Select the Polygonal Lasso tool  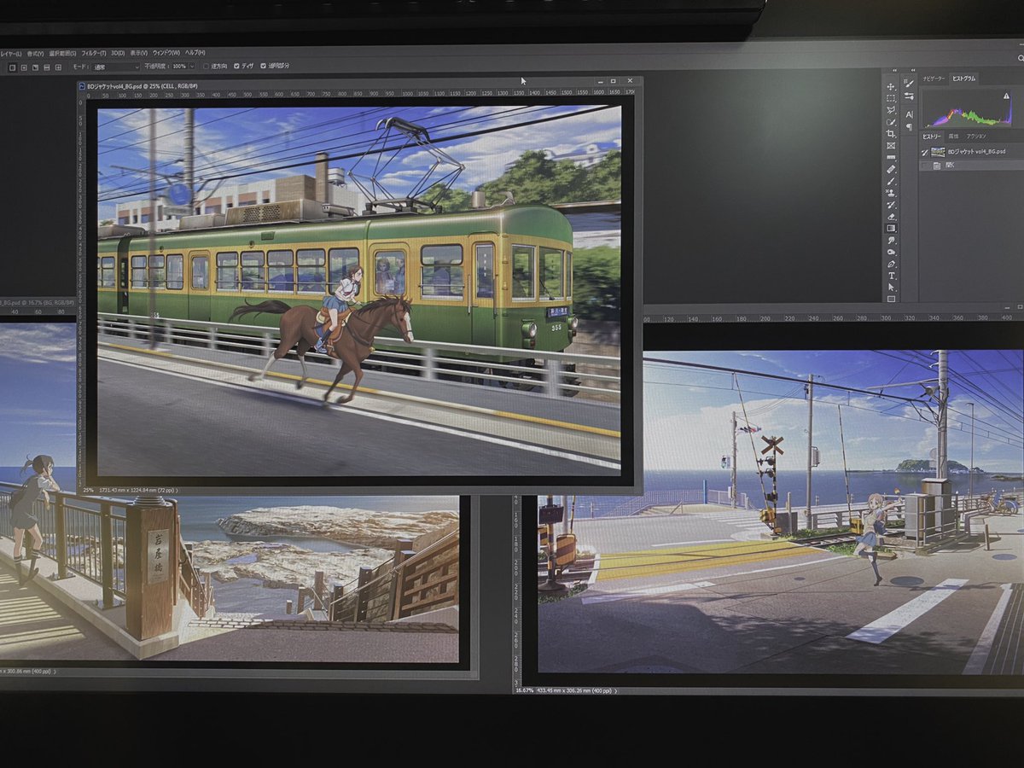pyautogui.click(x=891, y=110)
